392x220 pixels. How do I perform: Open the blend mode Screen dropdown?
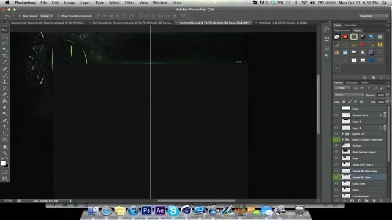coord(349,95)
